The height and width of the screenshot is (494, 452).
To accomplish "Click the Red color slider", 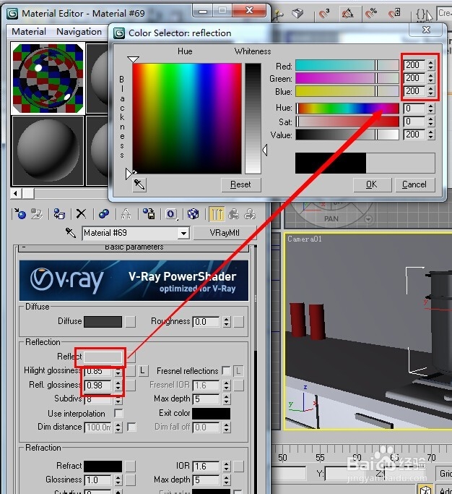I will point(347,65).
